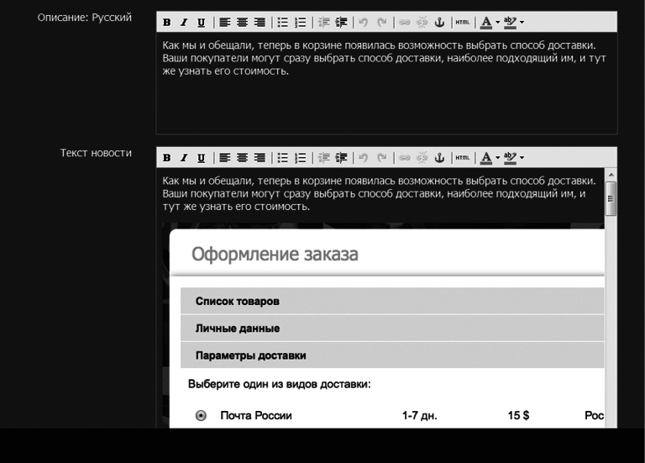Toggle italic in the Описание editor toolbar
The height and width of the screenshot is (463, 645).
[x=184, y=22]
